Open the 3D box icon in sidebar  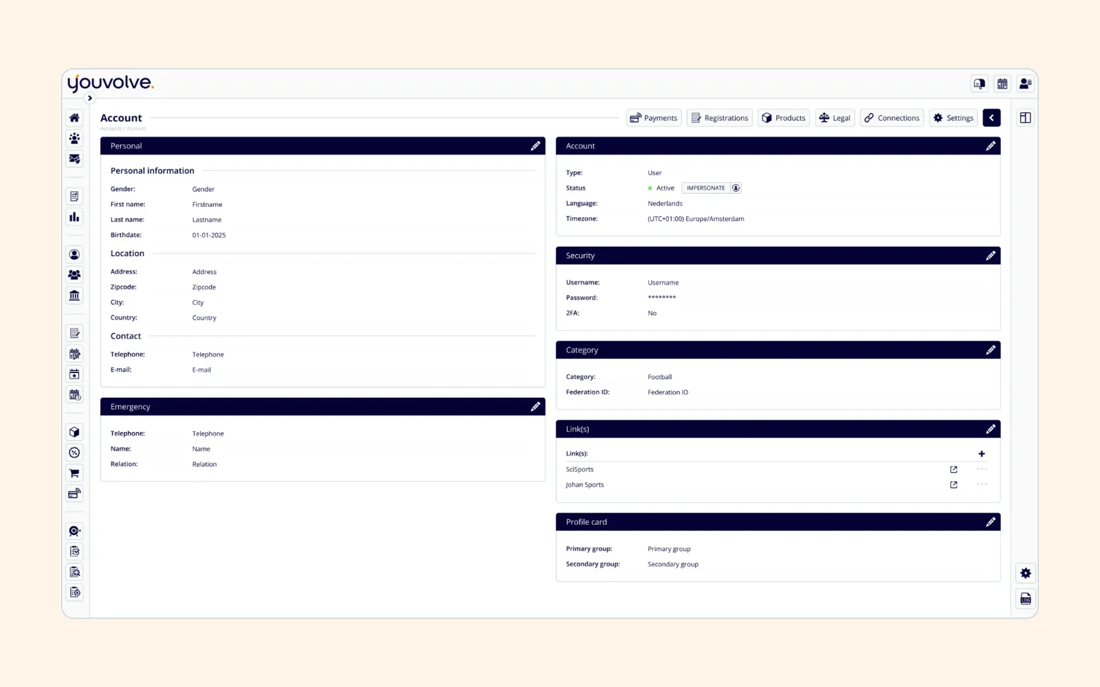tap(74, 432)
